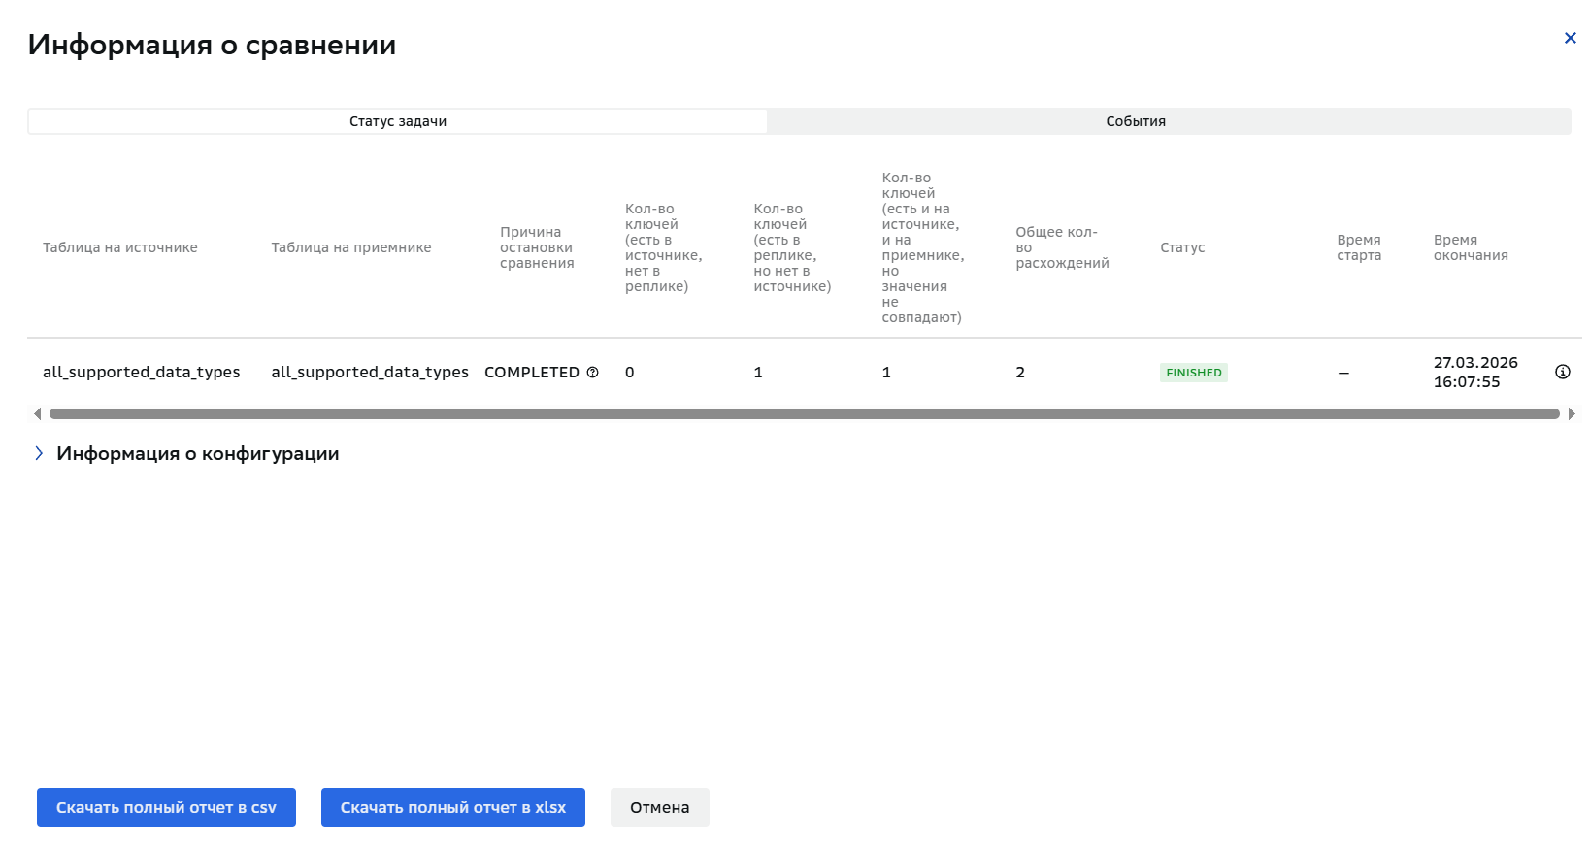Image resolution: width=1590 pixels, height=850 pixels.
Task: Click the Время окончания column header
Action: tap(1471, 247)
